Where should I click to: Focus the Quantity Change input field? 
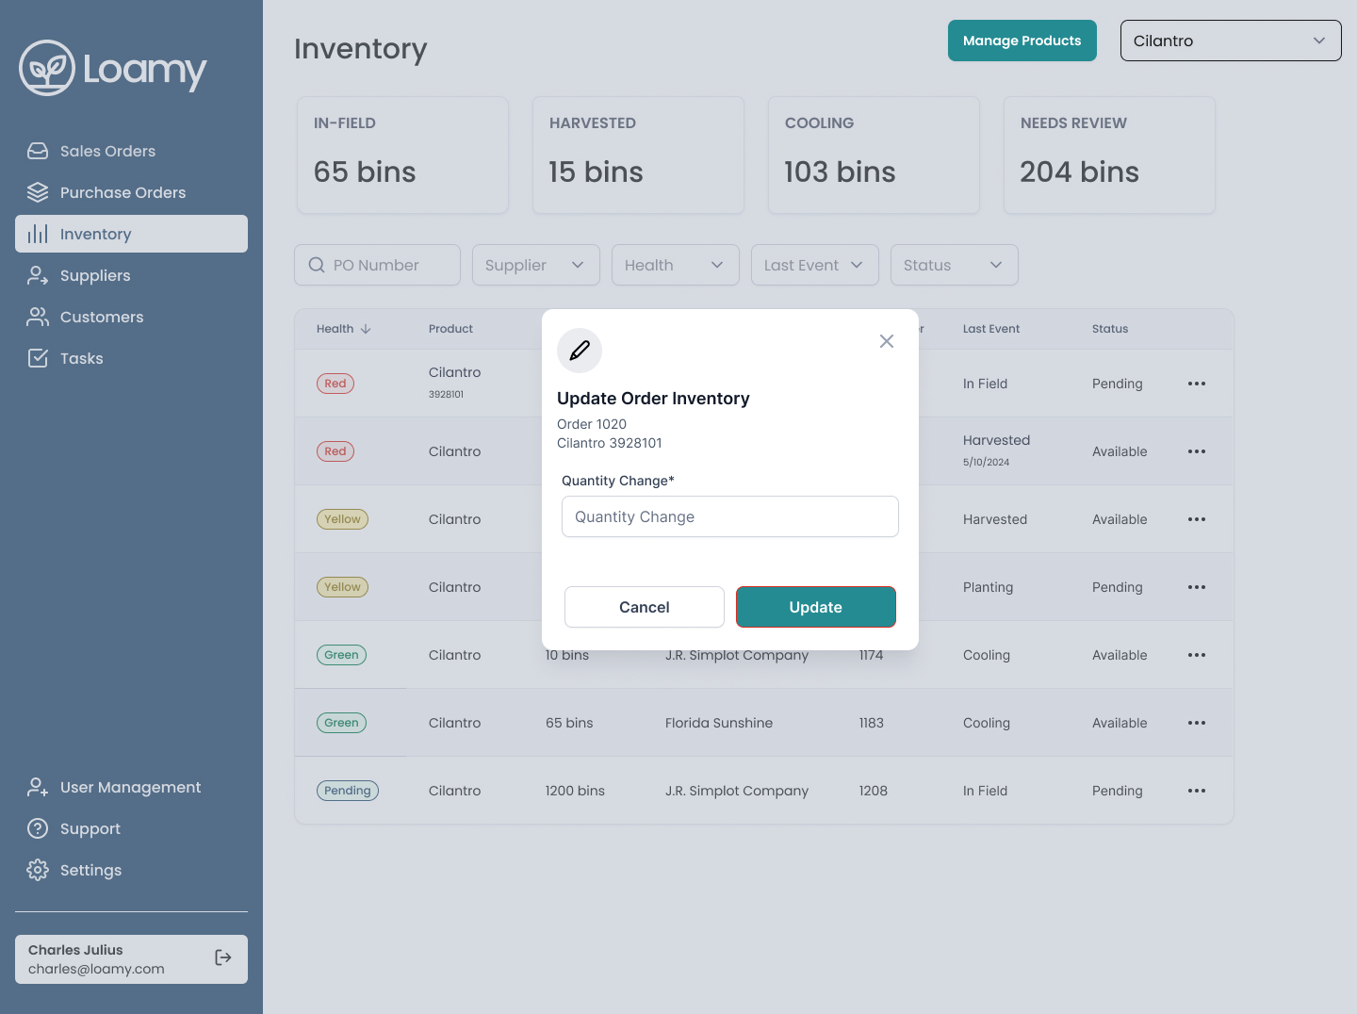coord(730,516)
